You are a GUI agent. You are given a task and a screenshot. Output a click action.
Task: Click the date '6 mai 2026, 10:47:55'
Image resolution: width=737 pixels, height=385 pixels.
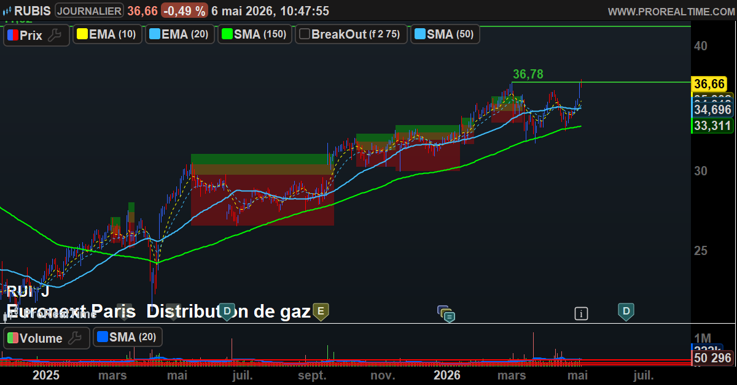(270, 11)
